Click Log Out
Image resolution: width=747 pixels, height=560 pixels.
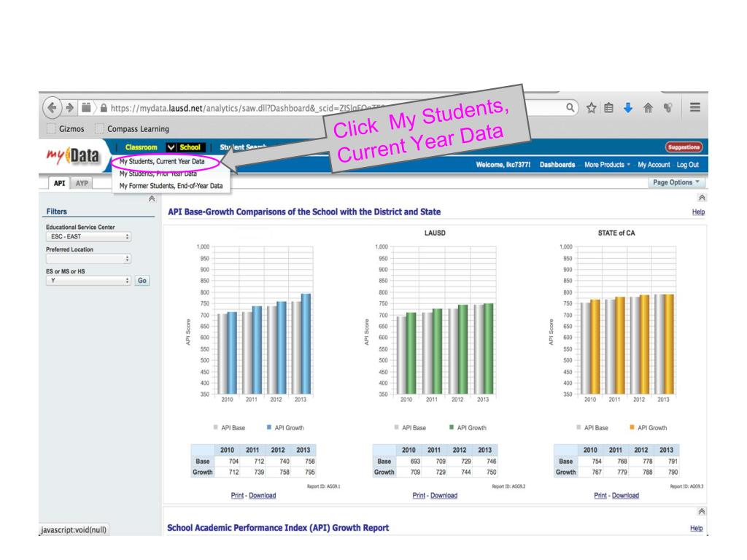pos(688,165)
